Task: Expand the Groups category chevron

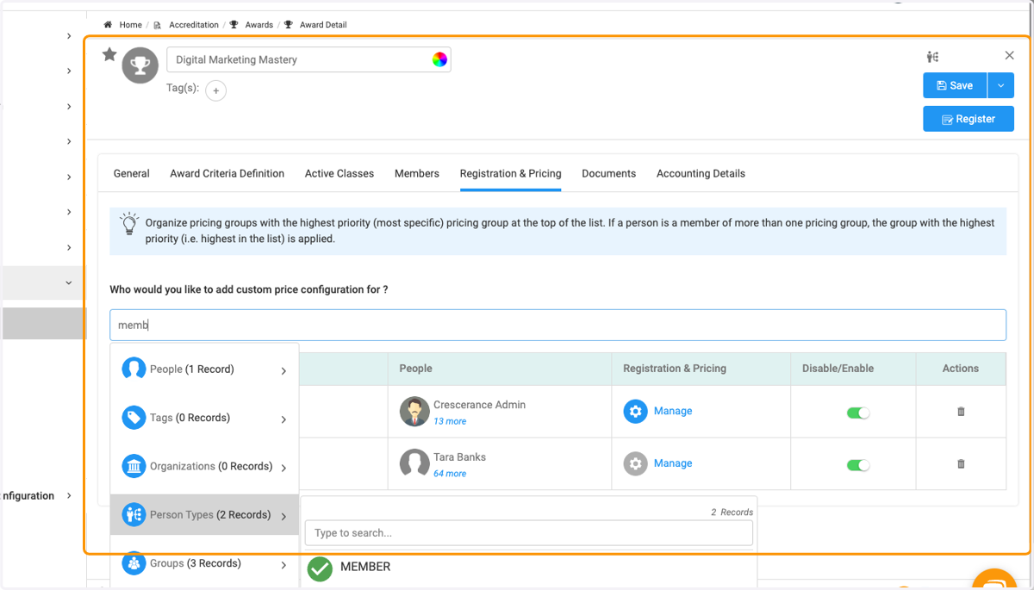Action: 283,565
